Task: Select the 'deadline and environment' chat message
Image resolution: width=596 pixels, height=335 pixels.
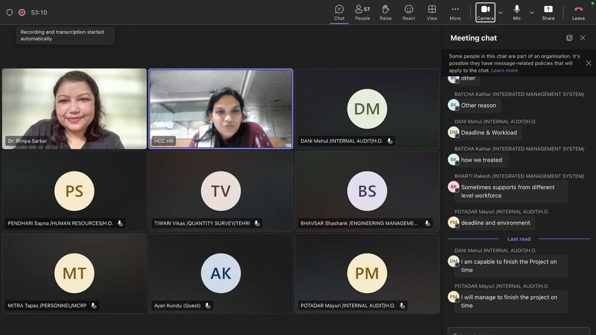Action: click(495, 223)
